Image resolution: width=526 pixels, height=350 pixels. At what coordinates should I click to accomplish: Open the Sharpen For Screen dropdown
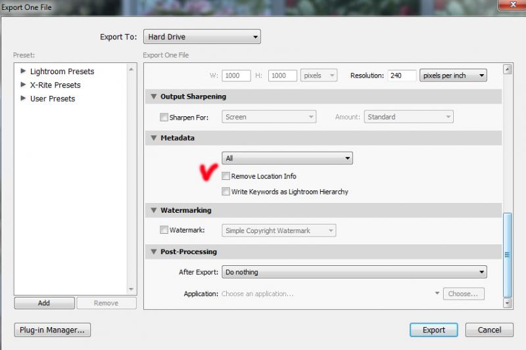[x=269, y=117]
